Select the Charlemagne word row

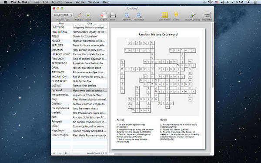[79, 135]
